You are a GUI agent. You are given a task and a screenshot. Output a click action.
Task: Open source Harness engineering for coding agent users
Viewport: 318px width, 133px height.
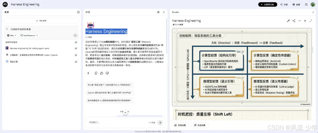(30, 49)
